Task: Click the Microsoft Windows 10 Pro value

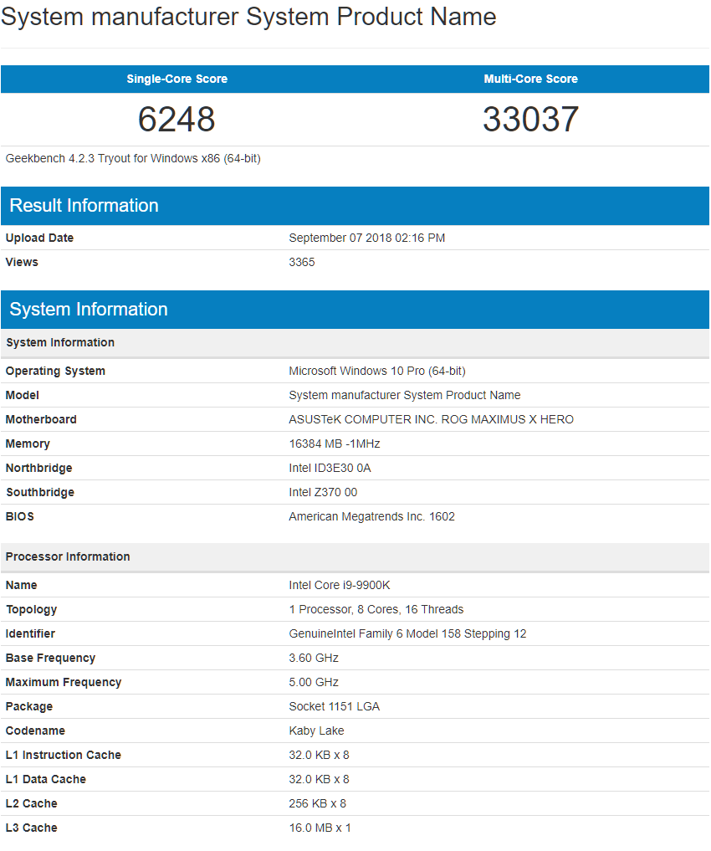Action: point(379,371)
